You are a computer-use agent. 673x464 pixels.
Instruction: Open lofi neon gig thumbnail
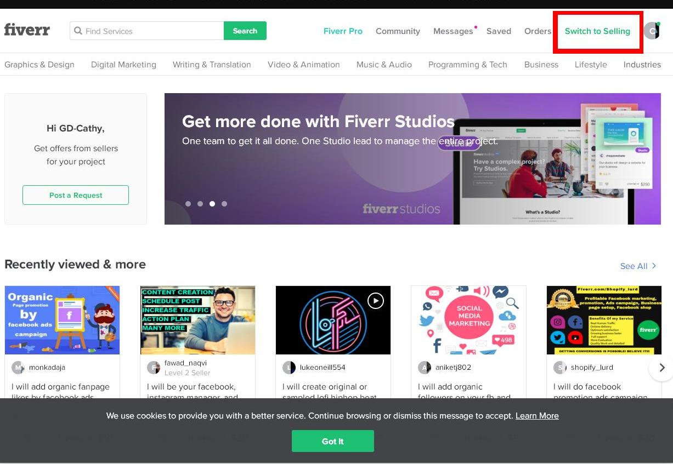[x=333, y=320]
